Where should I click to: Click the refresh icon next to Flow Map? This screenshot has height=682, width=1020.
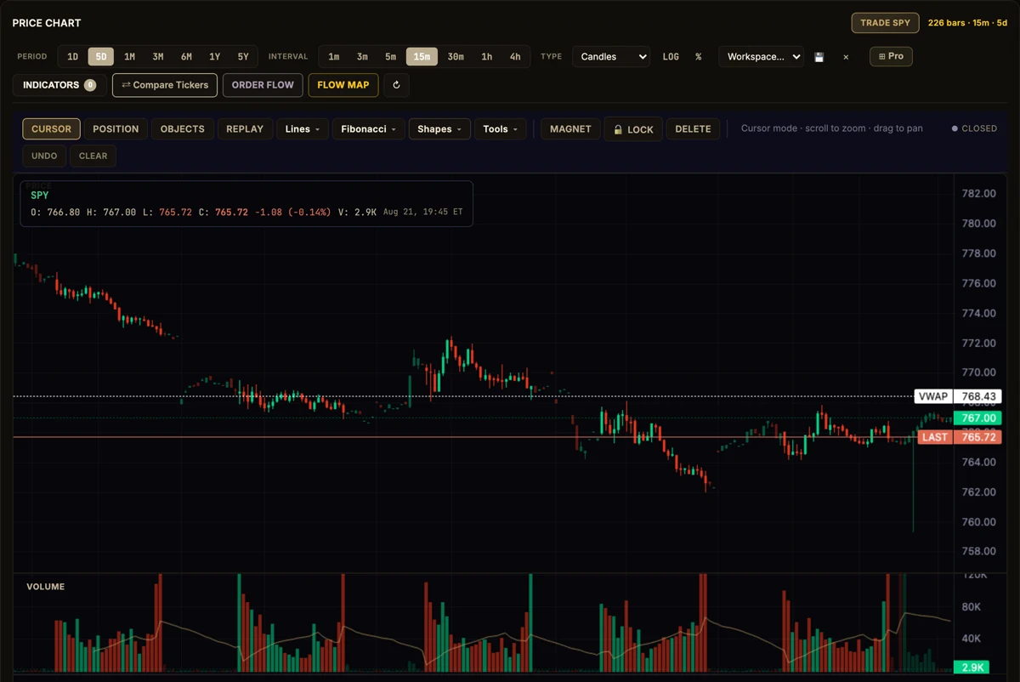point(396,85)
